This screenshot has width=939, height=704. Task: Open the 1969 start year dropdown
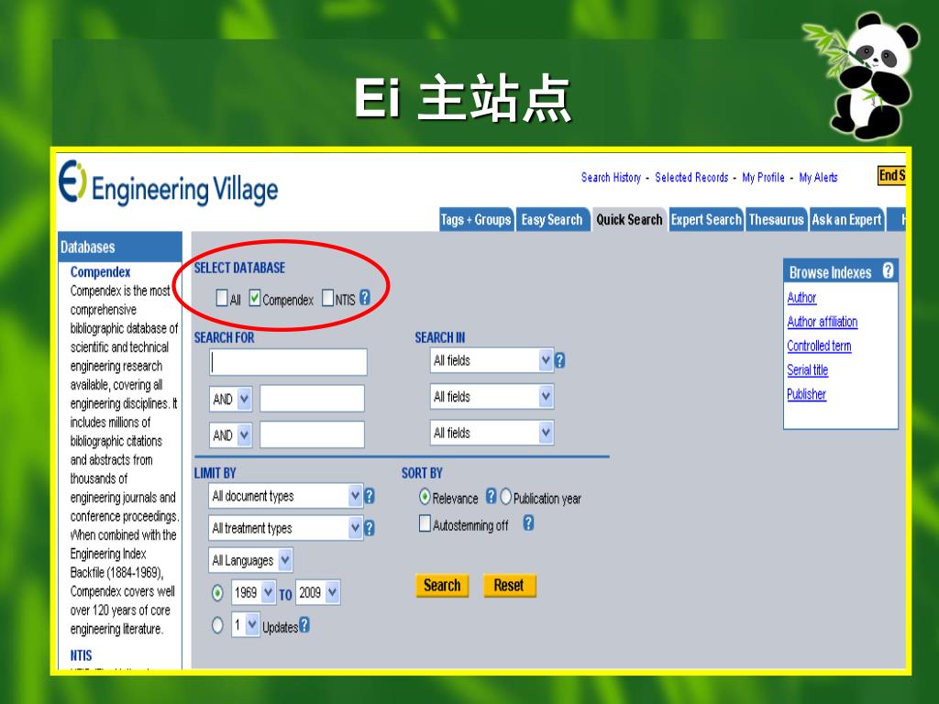253,593
